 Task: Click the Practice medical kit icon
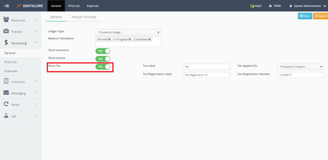pyautogui.click(x=6, y=31)
